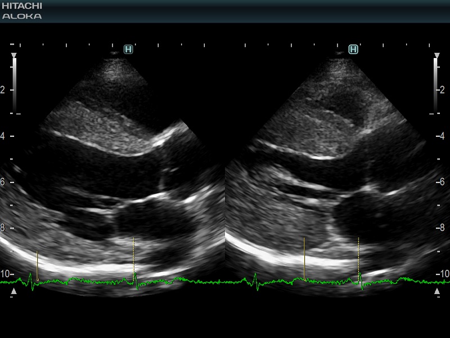
Task: Click the right grayscale brightness bar
Action: pos(435,84)
